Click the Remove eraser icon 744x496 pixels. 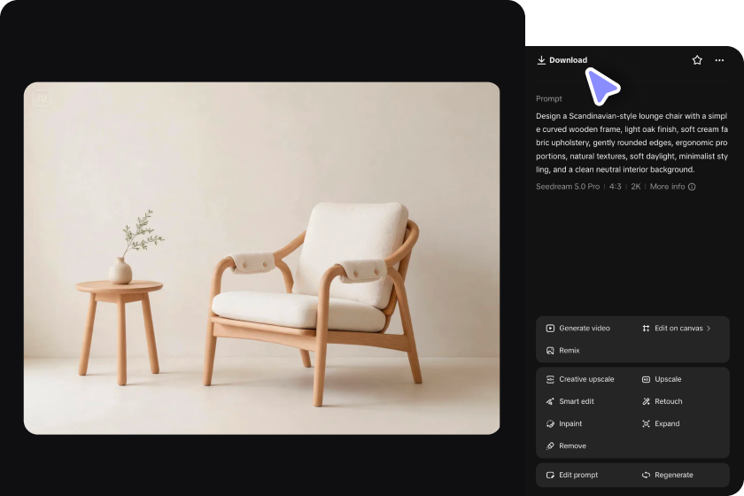click(550, 446)
